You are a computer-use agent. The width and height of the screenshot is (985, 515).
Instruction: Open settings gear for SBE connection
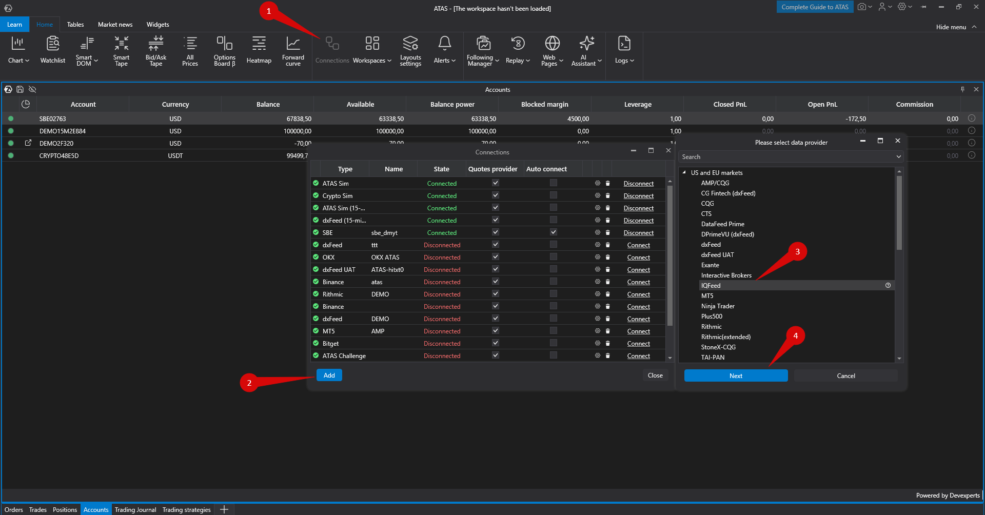[x=598, y=232]
